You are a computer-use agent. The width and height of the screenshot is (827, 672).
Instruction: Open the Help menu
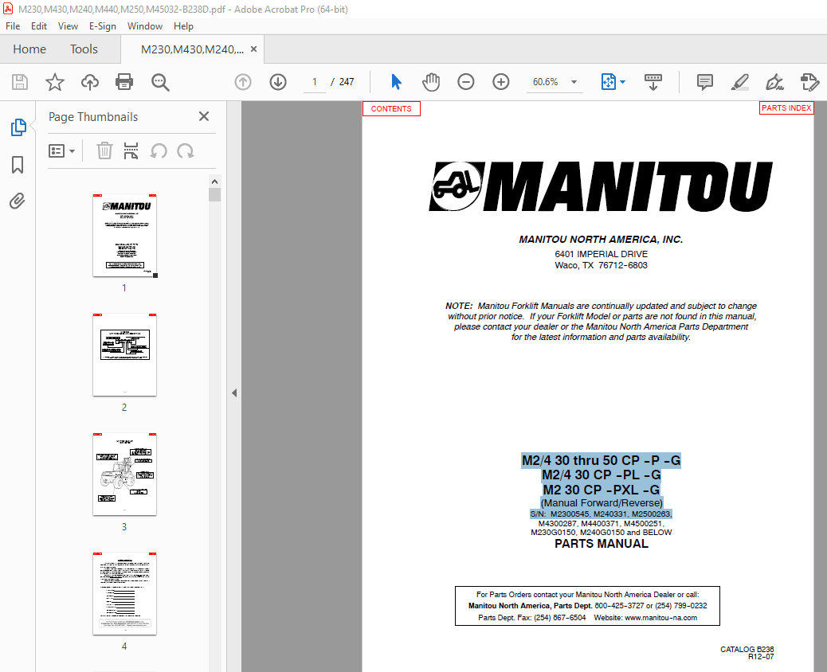(183, 25)
